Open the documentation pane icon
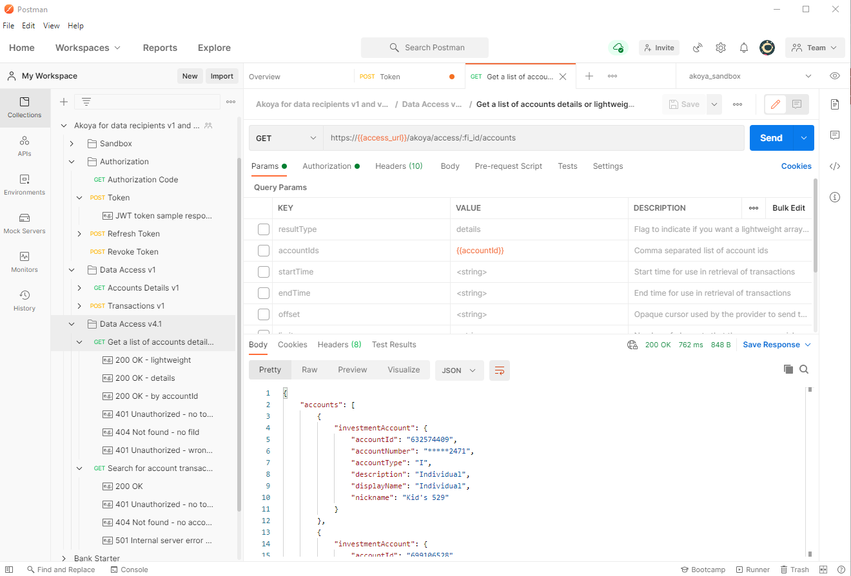The width and height of the screenshot is (851, 576). [835, 104]
